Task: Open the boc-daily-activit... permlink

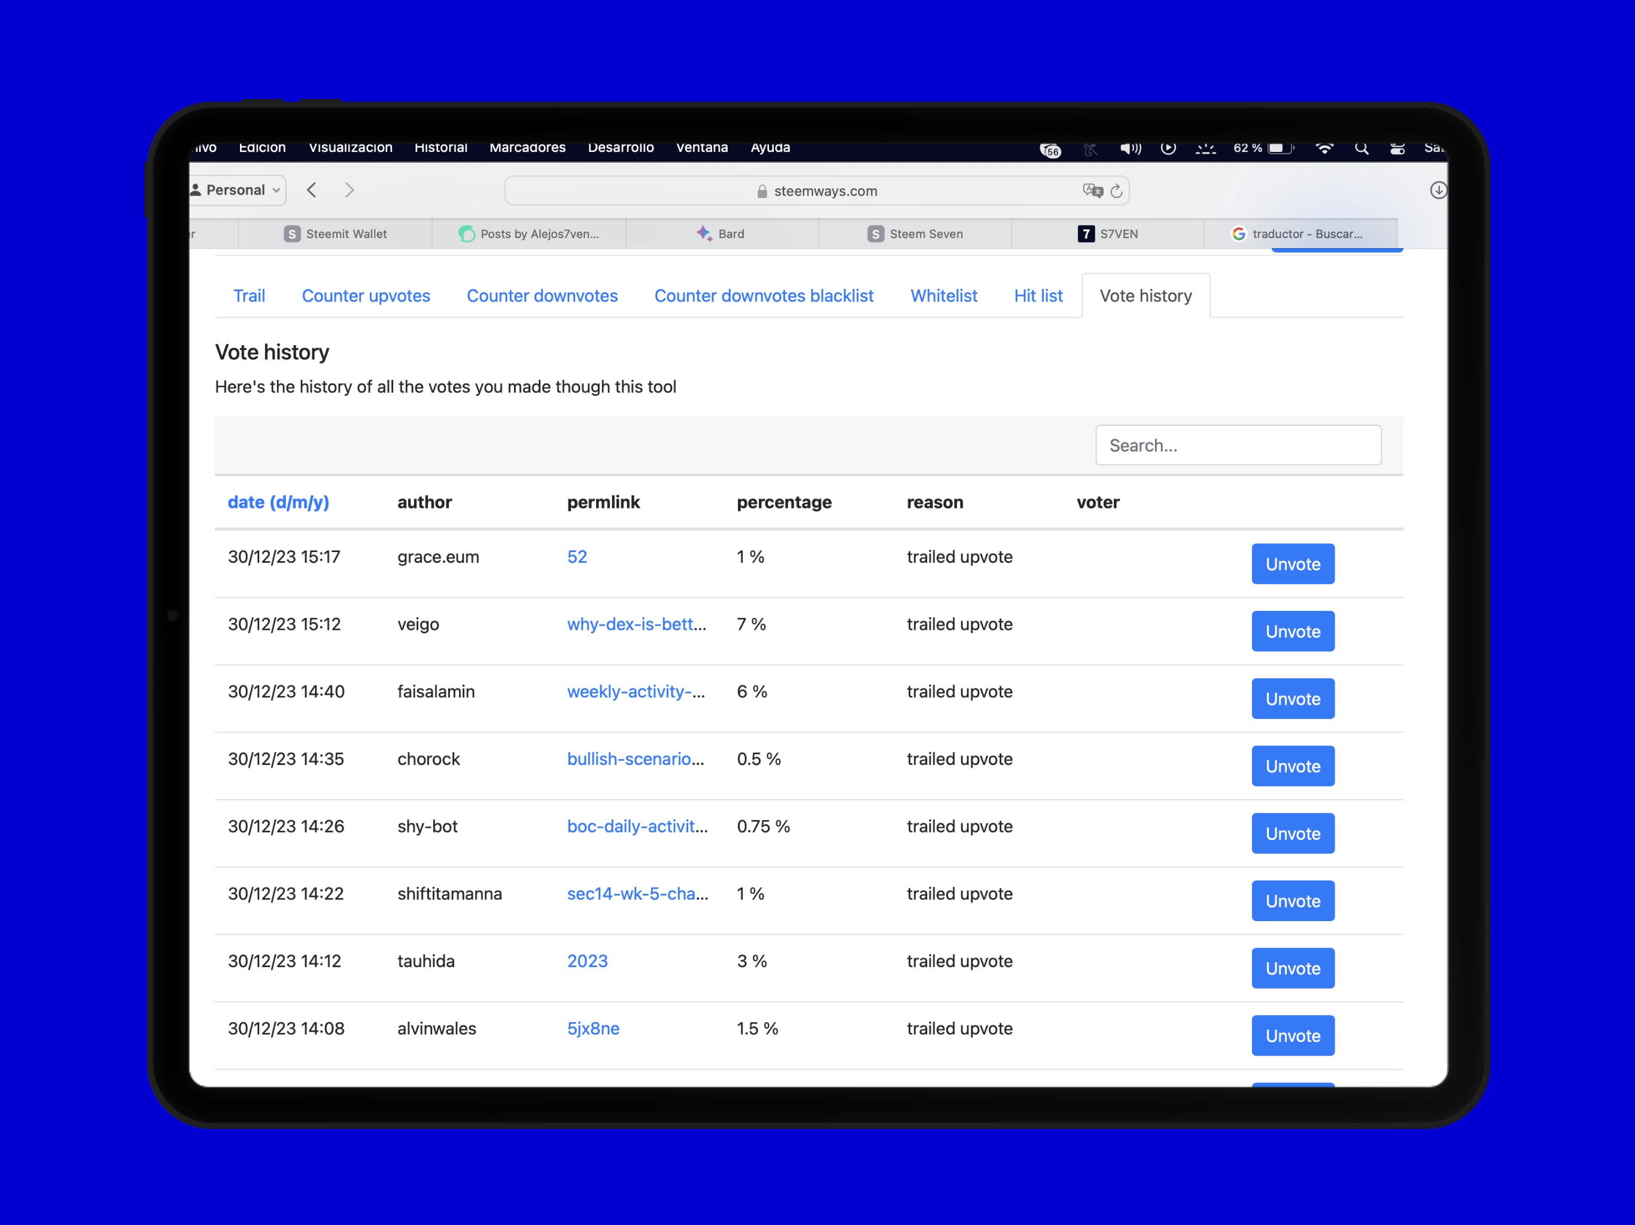Action: coord(637,826)
